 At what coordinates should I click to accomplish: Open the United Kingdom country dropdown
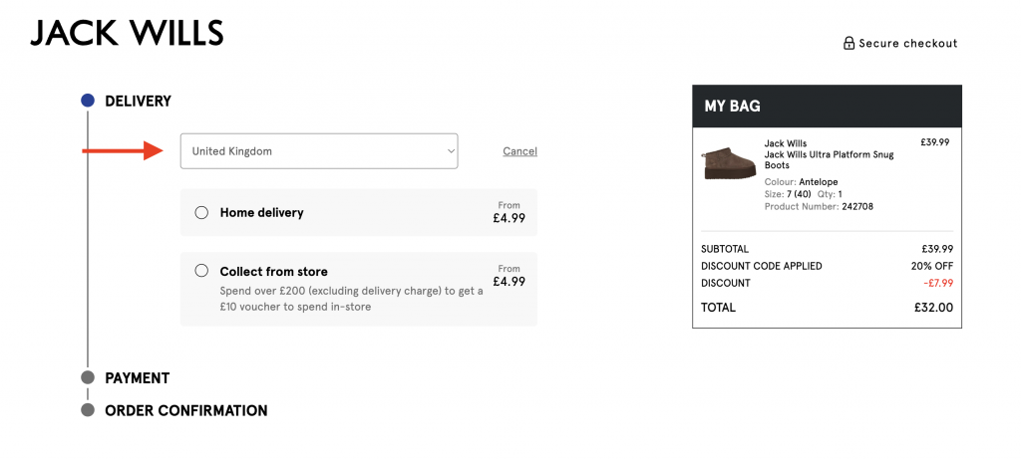click(319, 150)
